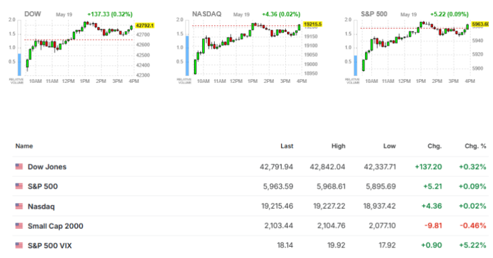The width and height of the screenshot is (493, 258).
Task: Click S&P 500 VIX high value 19.92
Action: point(336,246)
